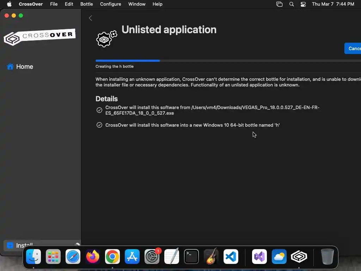This screenshot has width=361, height=271.
Task: Launch Visual Studio from the Dock
Action: [x=259, y=256]
